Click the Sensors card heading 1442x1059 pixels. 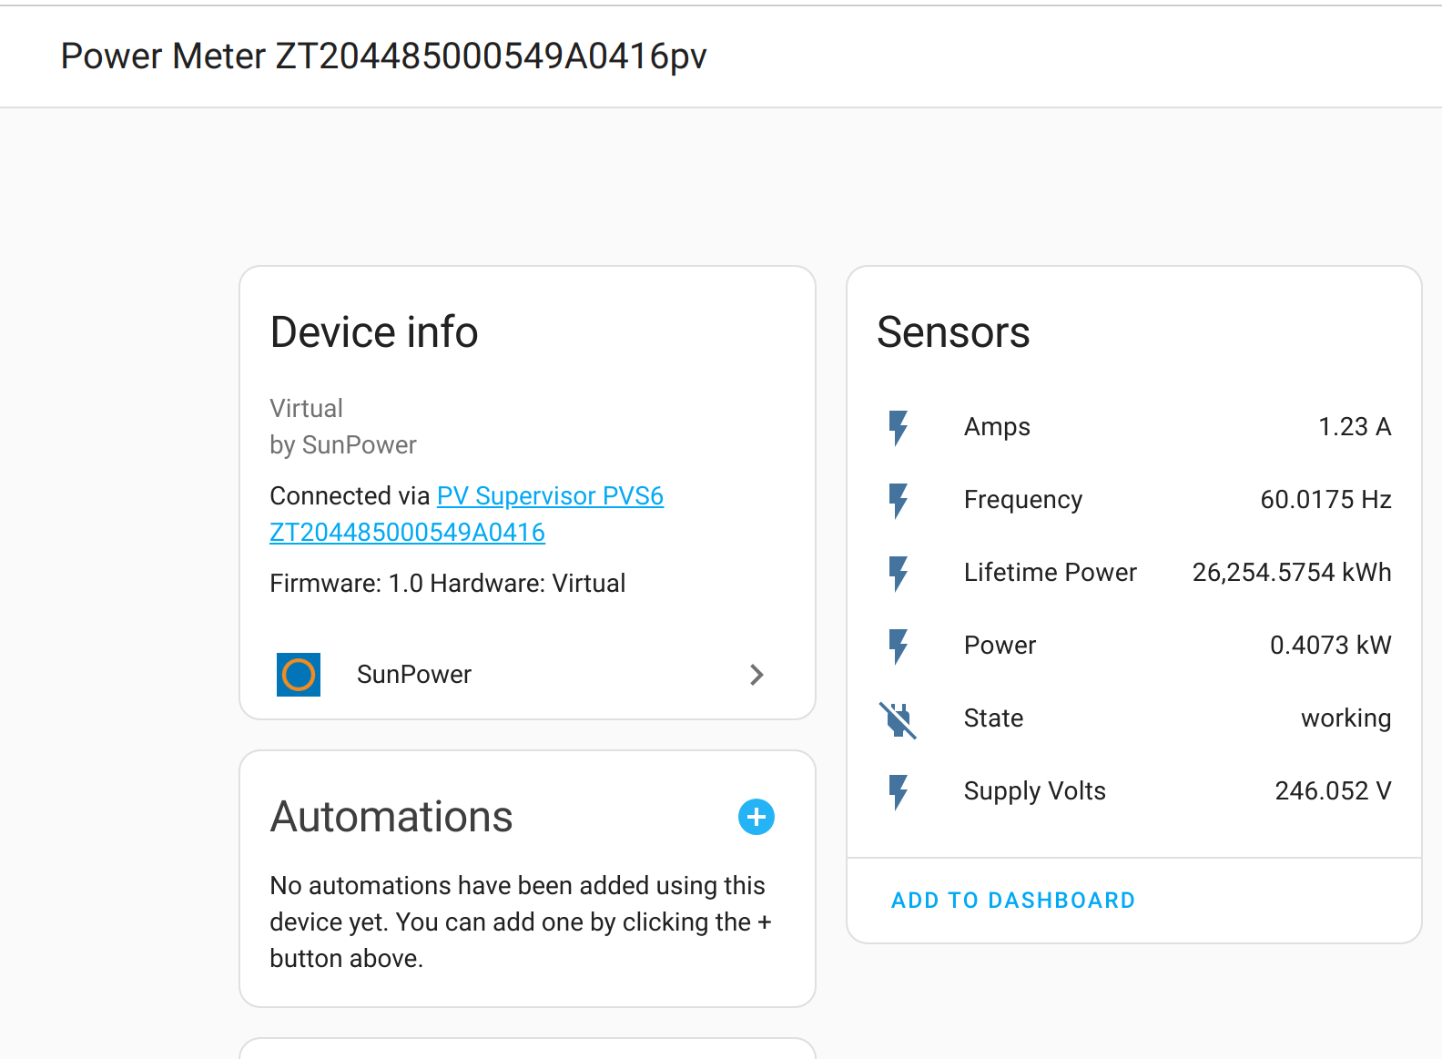(x=953, y=332)
